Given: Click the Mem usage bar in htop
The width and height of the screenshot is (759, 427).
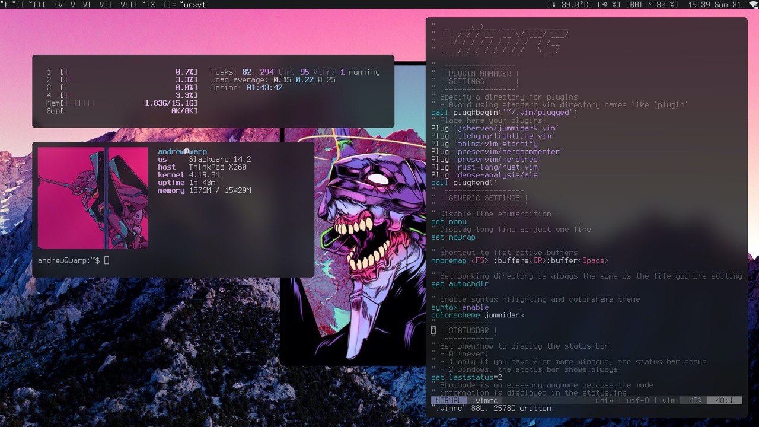Looking at the screenshot, I should (x=122, y=103).
